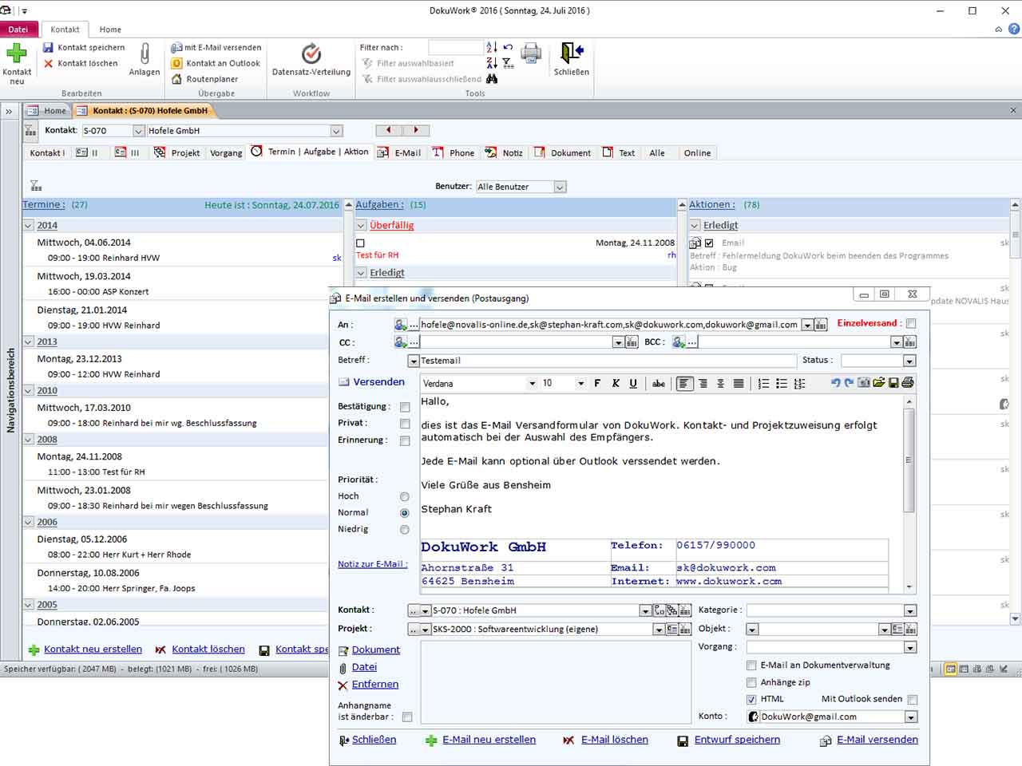Select Hoch priority
The image size is (1022, 766).
(x=405, y=496)
